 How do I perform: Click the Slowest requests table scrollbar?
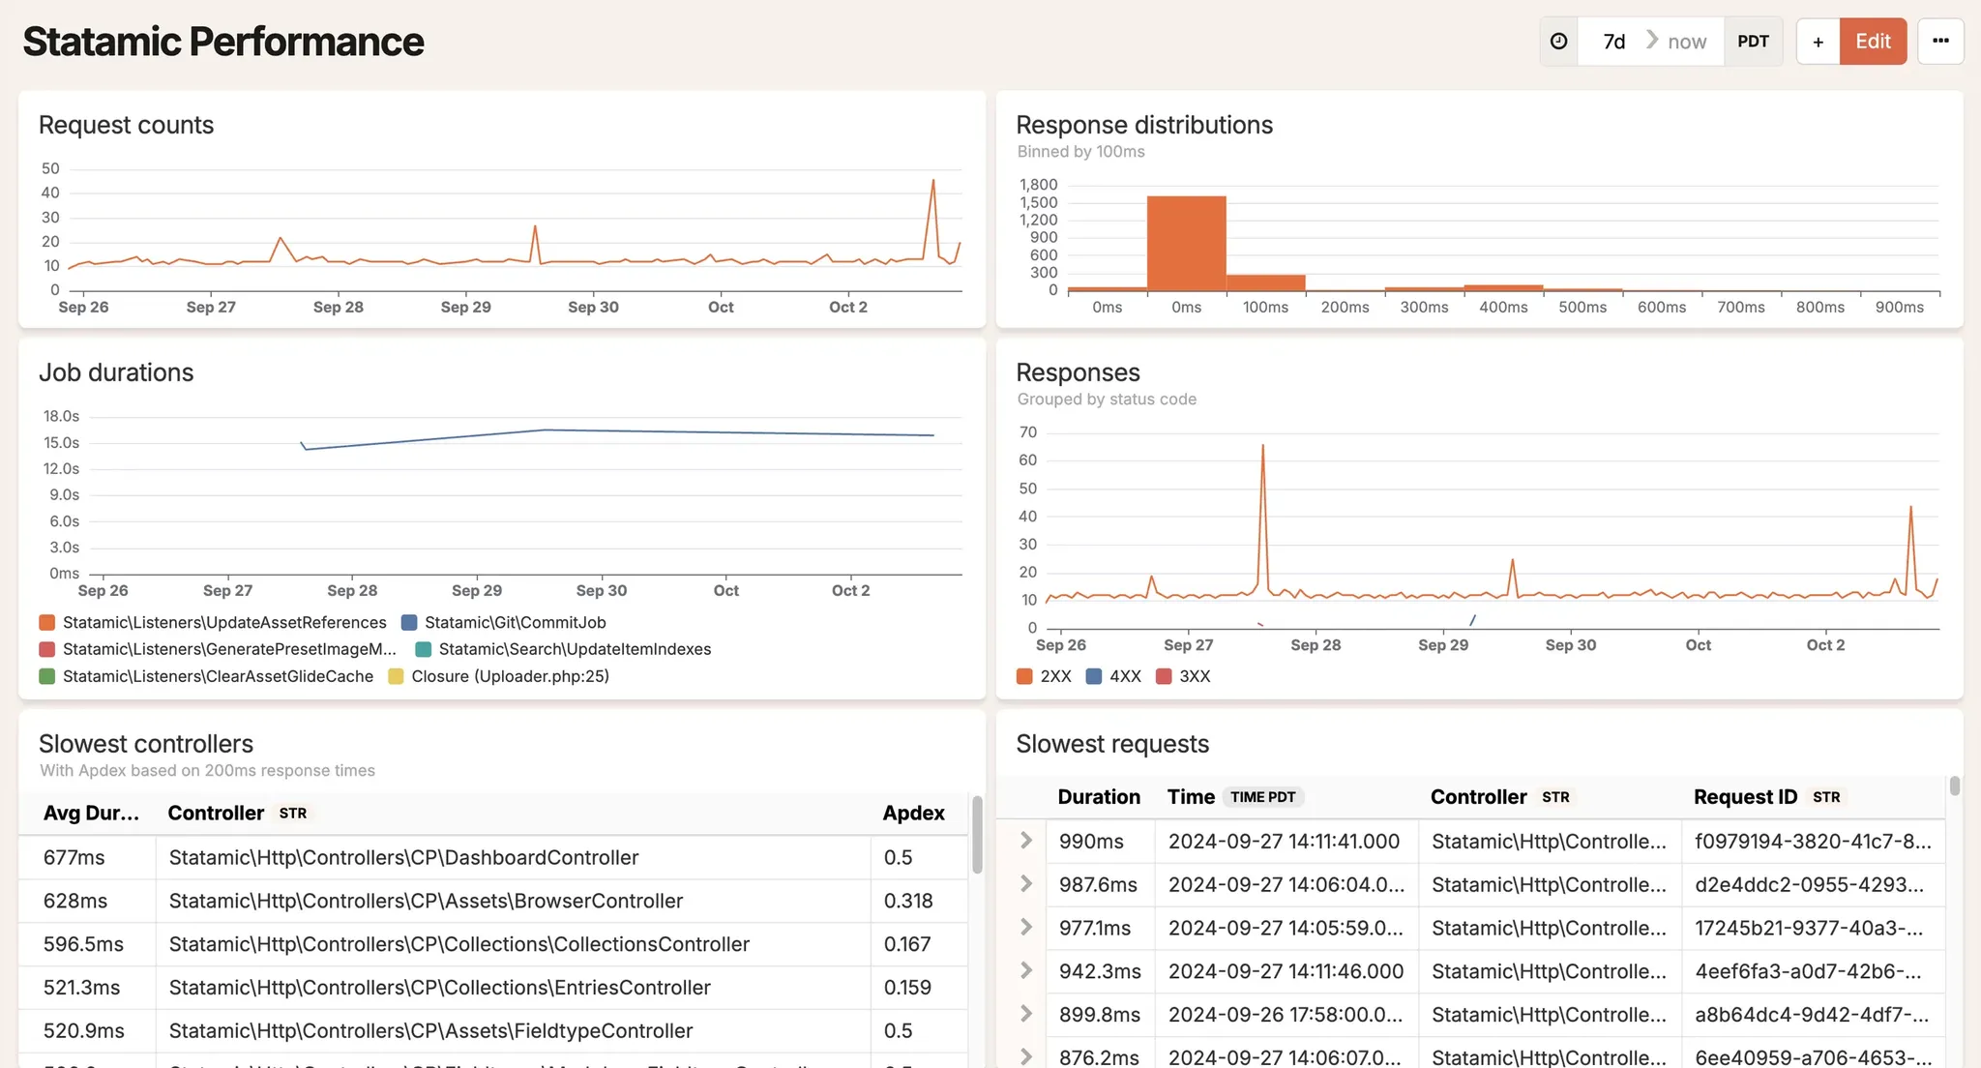(x=1955, y=786)
